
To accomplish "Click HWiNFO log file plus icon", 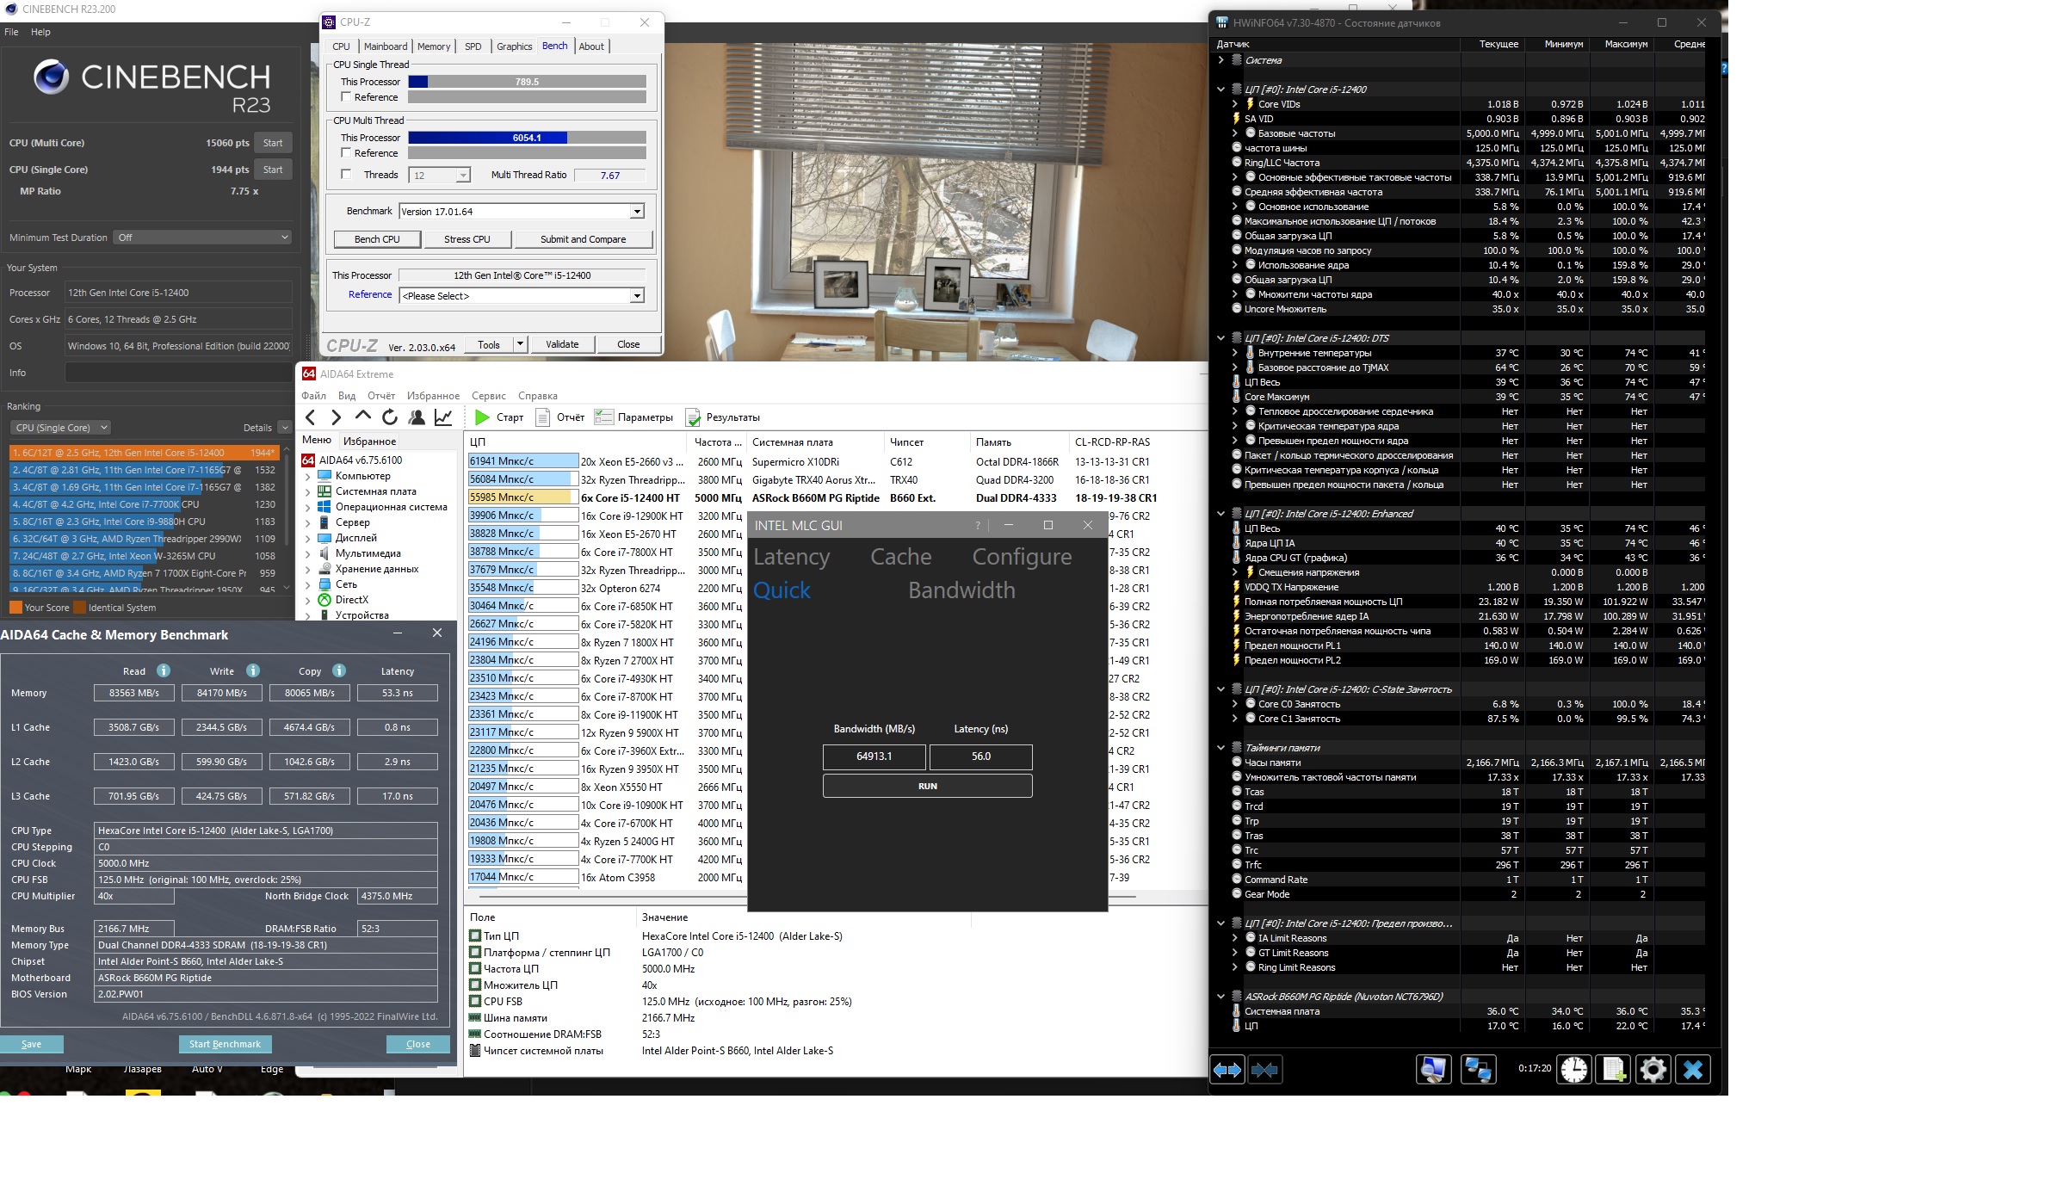I will point(1612,1069).
